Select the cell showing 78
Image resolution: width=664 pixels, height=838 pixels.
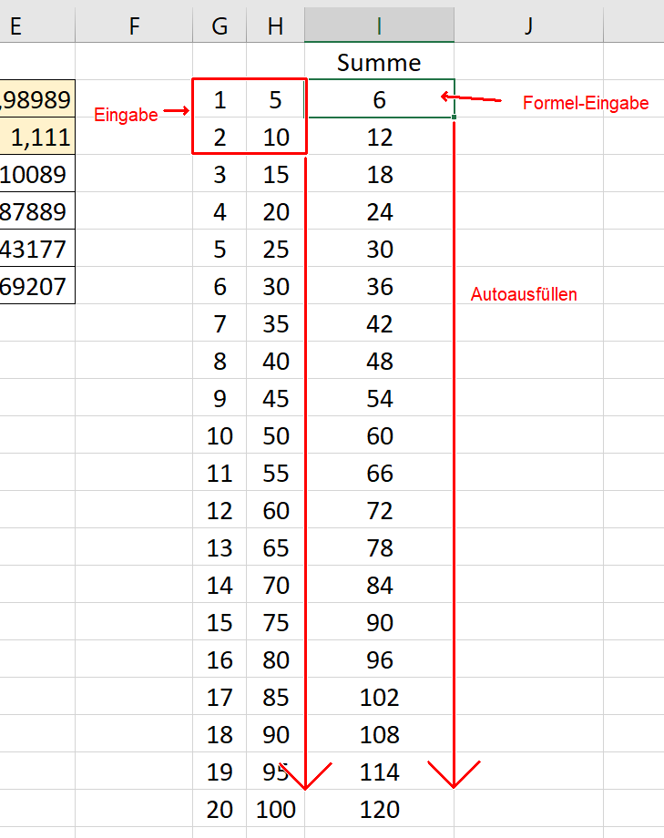tap(379, 547)
